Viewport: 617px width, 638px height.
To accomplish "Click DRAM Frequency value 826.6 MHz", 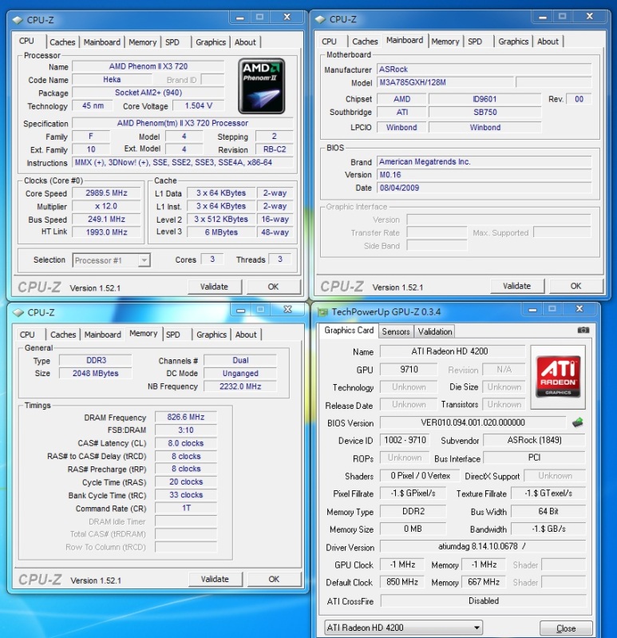I will click(x=186, y=417).
